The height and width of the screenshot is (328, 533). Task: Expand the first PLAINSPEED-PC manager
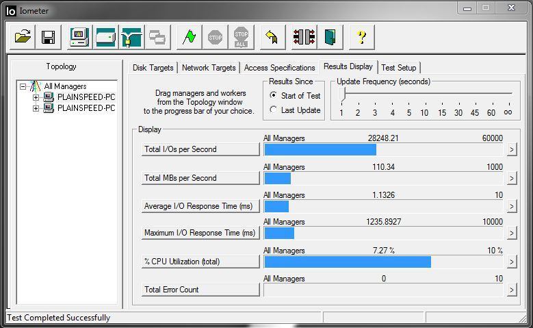[36, 97]
